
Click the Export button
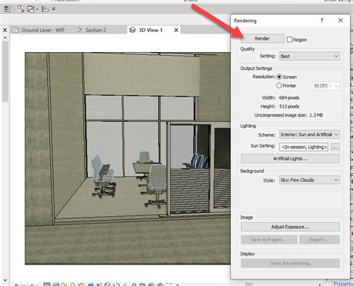point(319,240)
